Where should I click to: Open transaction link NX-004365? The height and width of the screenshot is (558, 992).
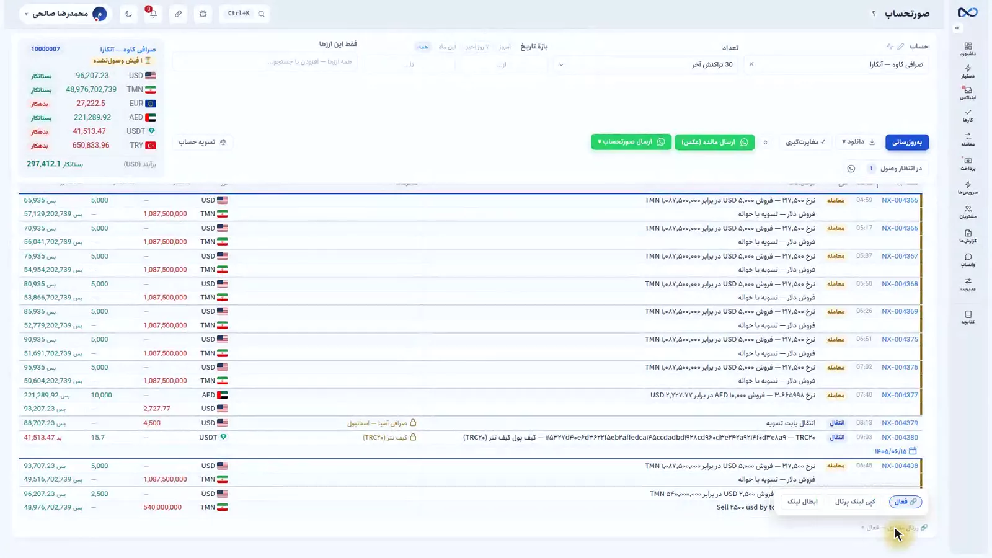[x=900, y=200]
